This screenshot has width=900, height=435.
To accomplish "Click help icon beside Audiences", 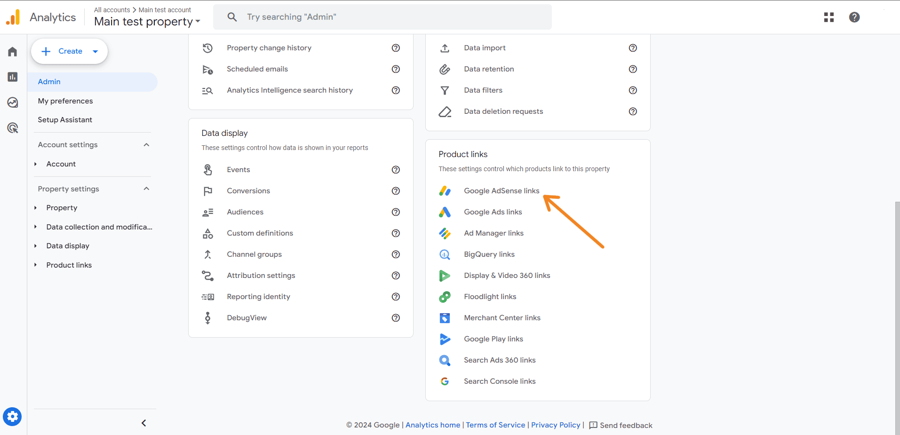I will point(396,212).
